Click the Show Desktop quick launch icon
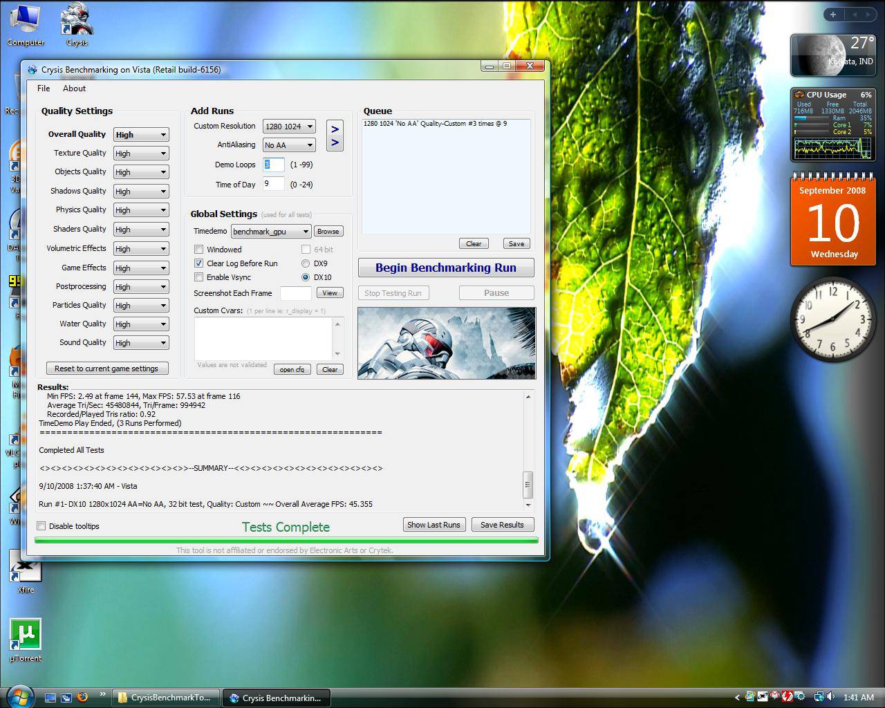The width and height of the screenshot is (885, 708). pyautogui.click(x=50, y=698)
